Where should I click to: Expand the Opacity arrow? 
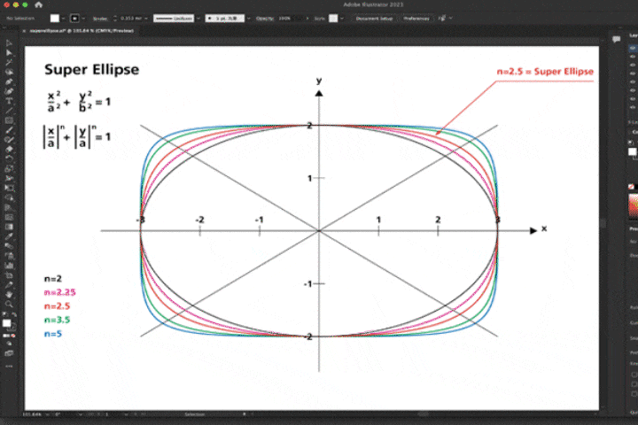tap(307, 19)
